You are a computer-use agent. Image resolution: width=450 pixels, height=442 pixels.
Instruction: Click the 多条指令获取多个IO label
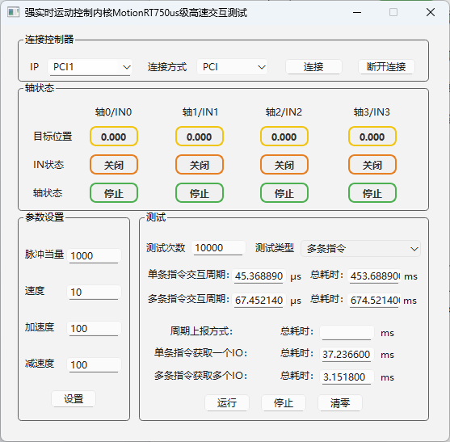click(x=200, y=376)
